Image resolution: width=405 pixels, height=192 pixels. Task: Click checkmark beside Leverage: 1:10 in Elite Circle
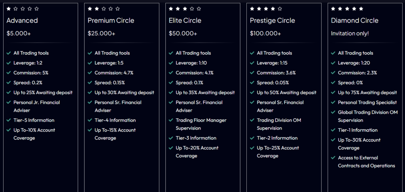(171, 63)
